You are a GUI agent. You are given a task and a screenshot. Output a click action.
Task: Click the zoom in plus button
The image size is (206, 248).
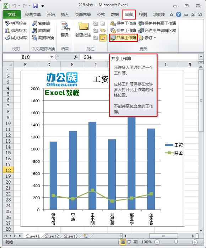click(195, 242)
